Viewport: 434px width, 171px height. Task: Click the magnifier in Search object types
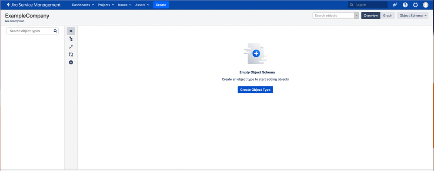(x=55, y=31)
